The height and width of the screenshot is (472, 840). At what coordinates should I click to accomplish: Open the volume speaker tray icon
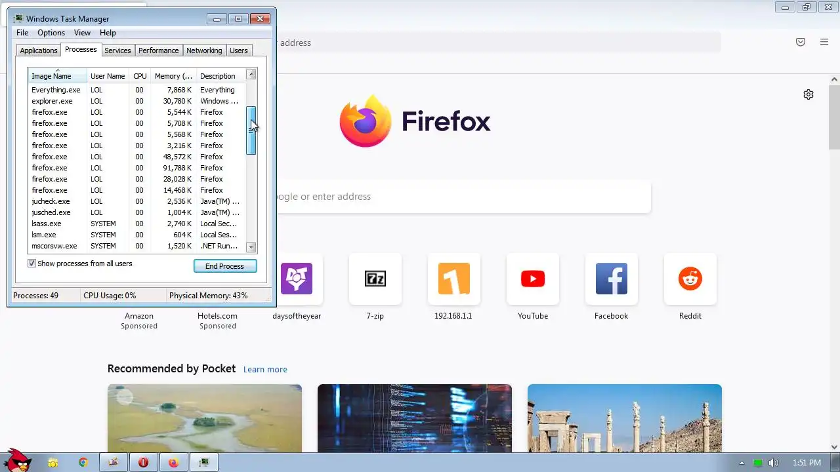(774, 463)
